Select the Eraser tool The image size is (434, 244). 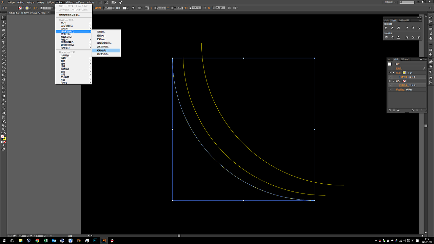[x=3, y=63]
